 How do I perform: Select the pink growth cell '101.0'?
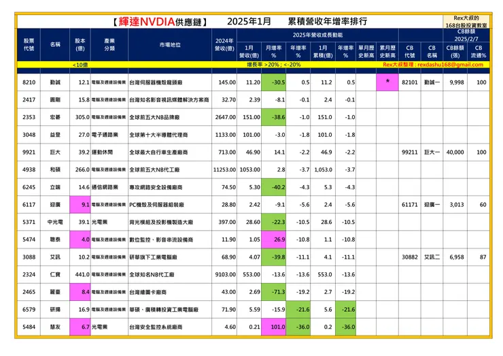click(274, 327)
